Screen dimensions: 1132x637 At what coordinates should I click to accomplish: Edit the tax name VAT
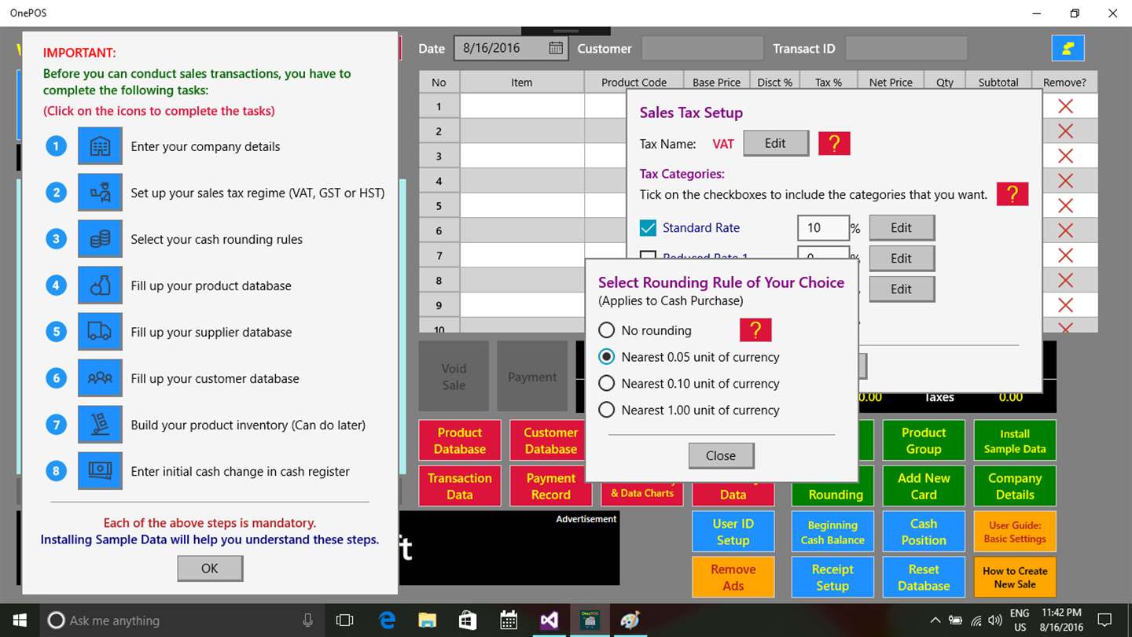(776, 143)
